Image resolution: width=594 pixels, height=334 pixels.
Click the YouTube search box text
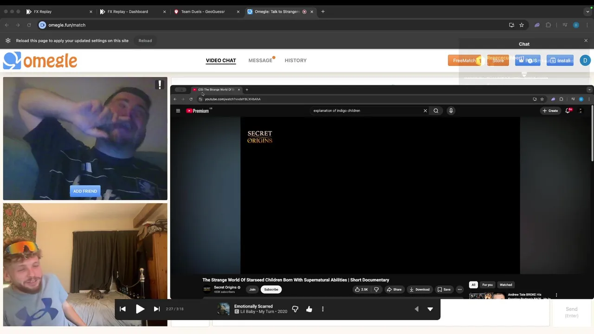pyautogui.click(x=336, y=111)
